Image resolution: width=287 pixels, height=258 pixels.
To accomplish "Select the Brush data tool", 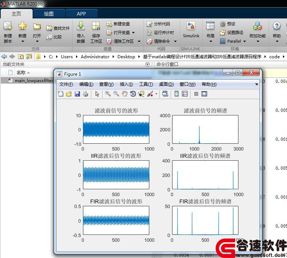I will 150,94.
